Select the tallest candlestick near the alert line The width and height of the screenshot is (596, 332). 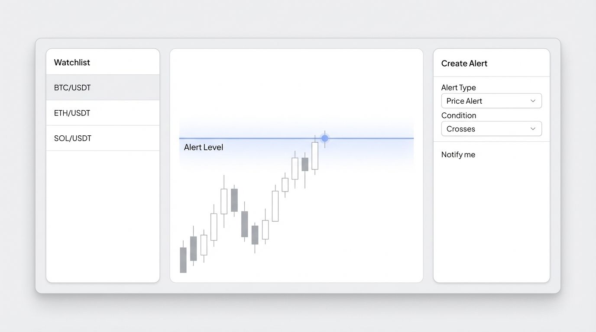point(315,156)
